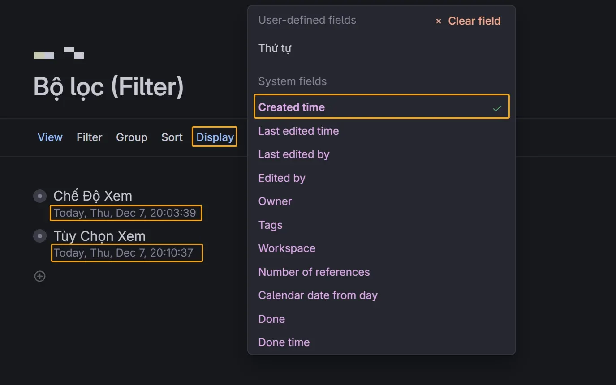
Task: Select Created time field
Action: [382, 107]
